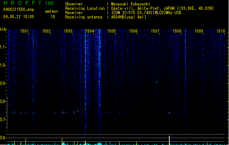The width and height of the screenshot is (229, 145).
Task: Click the 0.7 kHz axis label
Action: pos(3,120)
